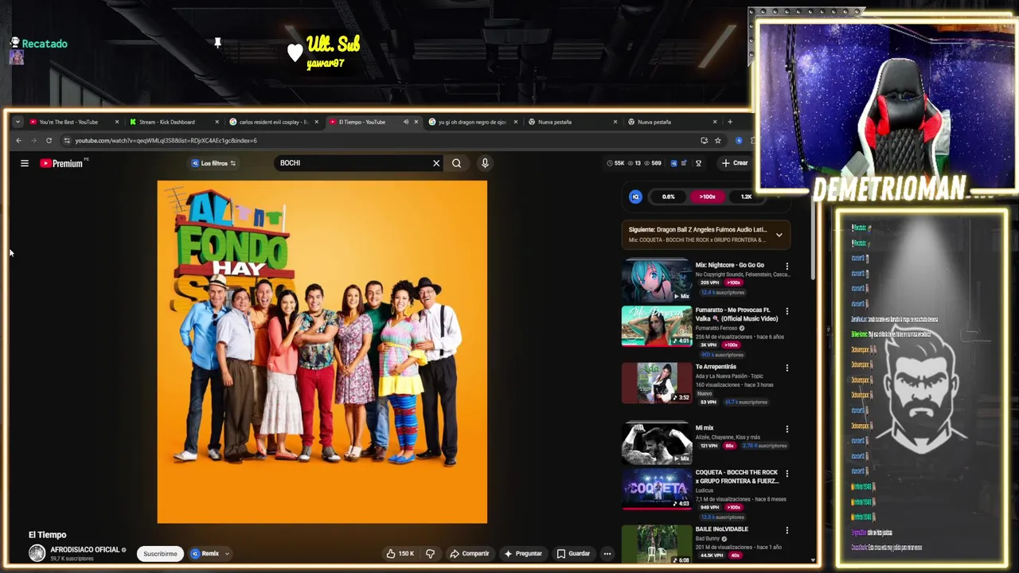Image resolution: width=1019 pixels, height=573 pixels.
Task: Click the Recatado label in stream overlay
Action: click(x=45, y=44)
